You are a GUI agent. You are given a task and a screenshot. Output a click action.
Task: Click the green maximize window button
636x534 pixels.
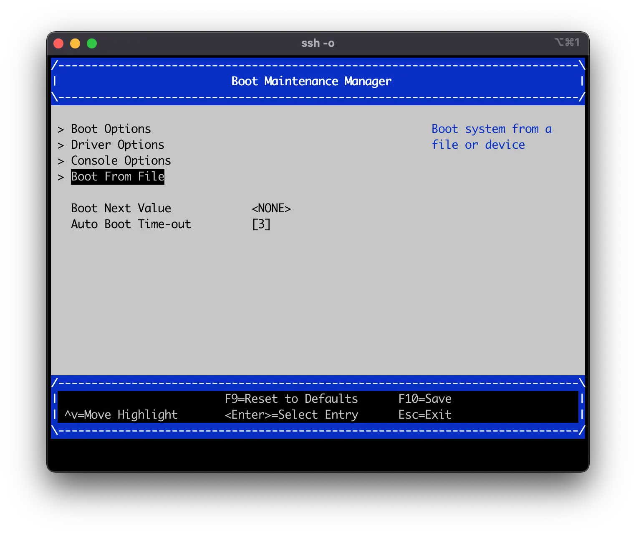tap(92, 43)
